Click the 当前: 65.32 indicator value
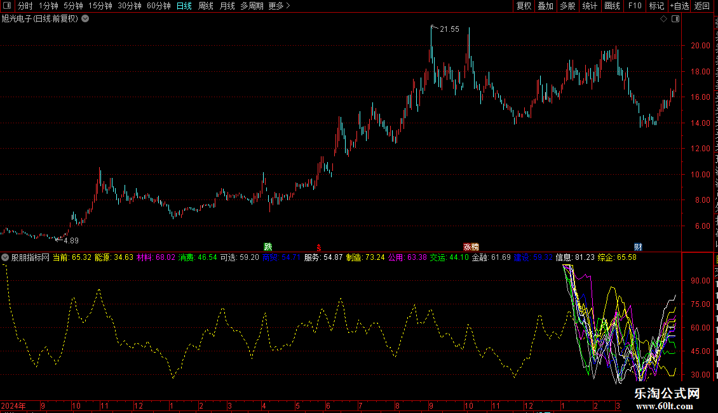The width and height of the screenshot is (718, 413). (72, 257)
